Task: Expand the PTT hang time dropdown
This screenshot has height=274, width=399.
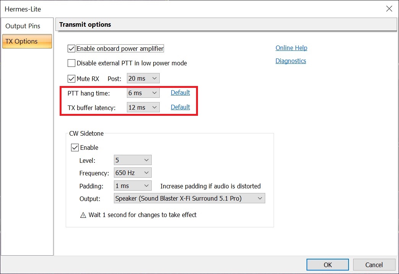Action: [143, 93]
